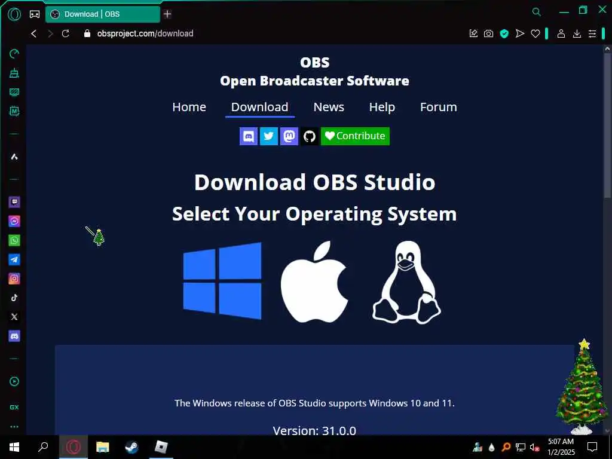Open the GX Corner gamepad icon
This screenshot has height=459, width=612.
(35, 14)
